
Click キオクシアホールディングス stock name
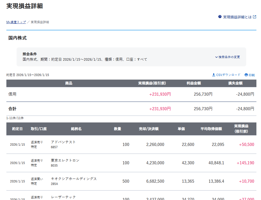(74, 179)
